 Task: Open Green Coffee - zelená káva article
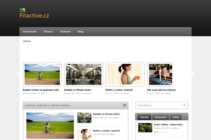168,125
